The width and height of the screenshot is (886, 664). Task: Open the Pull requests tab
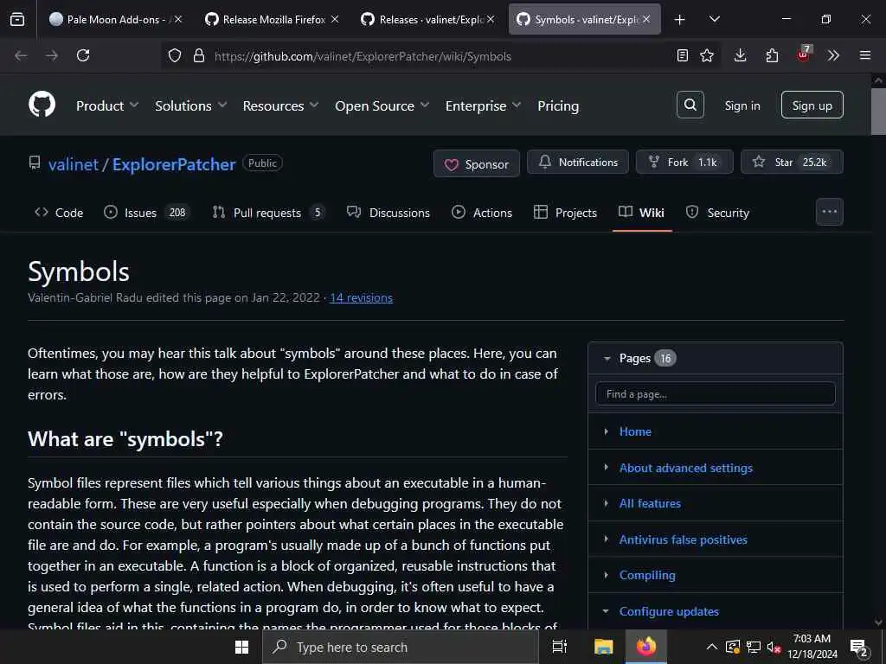268,213
